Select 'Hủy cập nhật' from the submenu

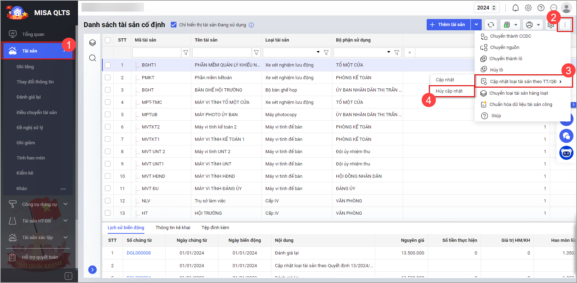click(x=449, y=91)
